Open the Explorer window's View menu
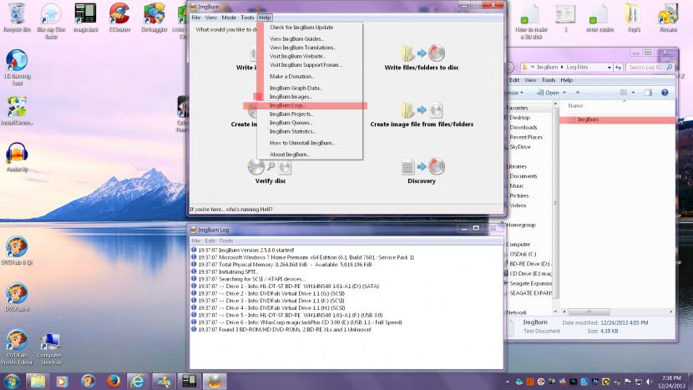The image size is (693, 390). (530, 80)
